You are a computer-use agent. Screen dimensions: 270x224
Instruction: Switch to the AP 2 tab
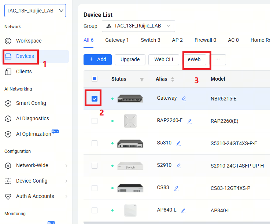tap(177, 40)
